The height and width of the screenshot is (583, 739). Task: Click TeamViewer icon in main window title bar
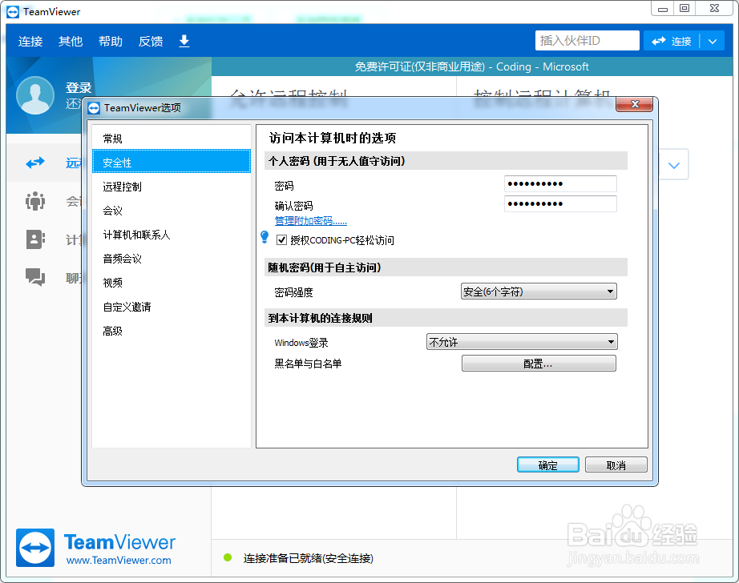click(13, 12)
